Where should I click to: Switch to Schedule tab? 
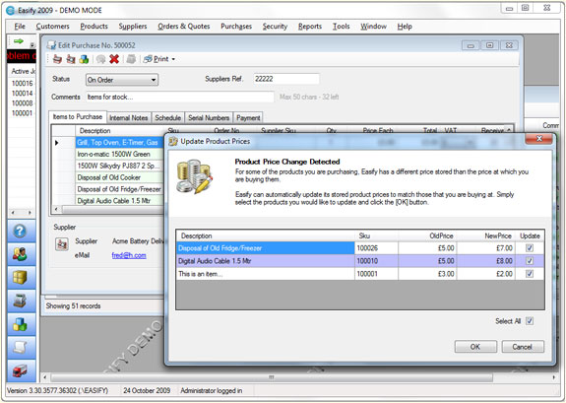(x=168, y=118)
